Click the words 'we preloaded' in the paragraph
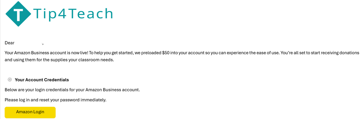This screenshot has width=360, height=119. [148, 53]
